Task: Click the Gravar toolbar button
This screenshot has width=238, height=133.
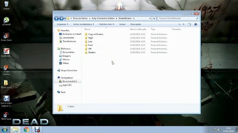Action: point(122,24)
